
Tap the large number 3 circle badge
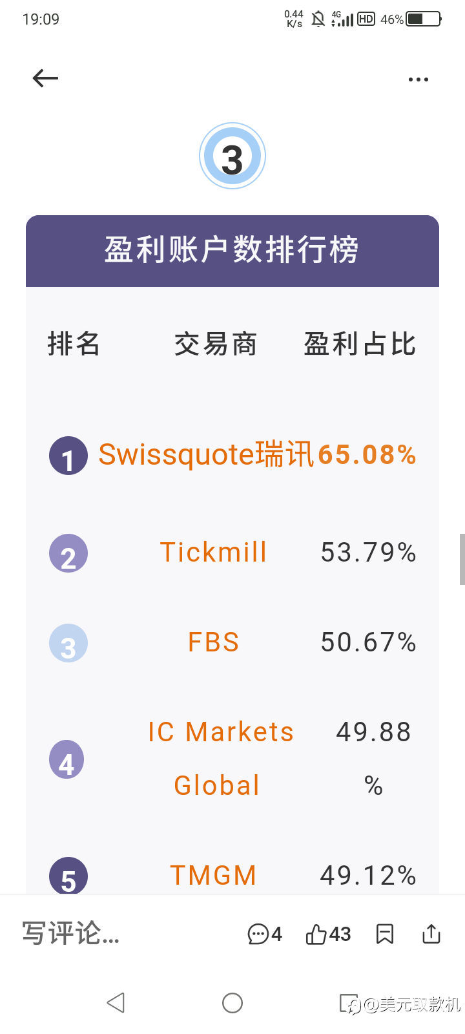(x=232, y=156)
